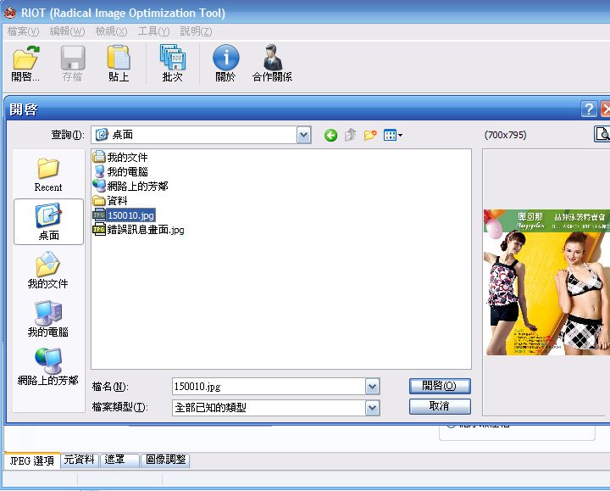
Task: Expand the file name dropdown arrow
Action: pyautogui.click(x=372, y=387)
